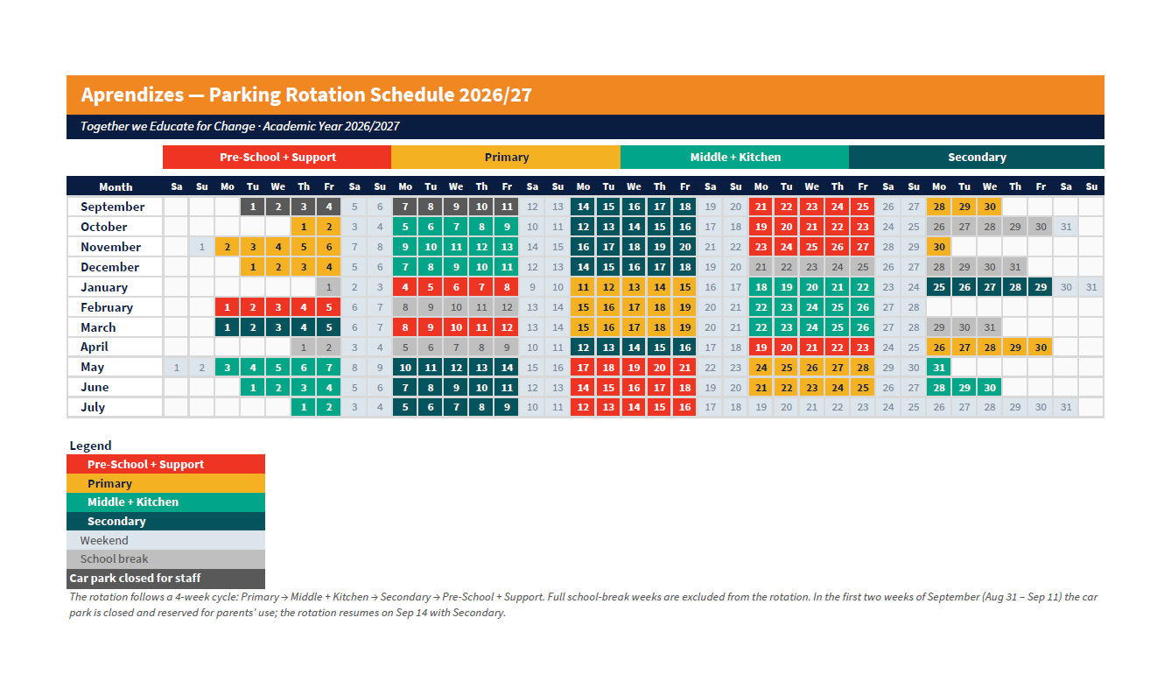Screen dimensions: 1157x674
Task: Select the Pre-School + Support band above the calendar
Action: [x=277, y=157]
